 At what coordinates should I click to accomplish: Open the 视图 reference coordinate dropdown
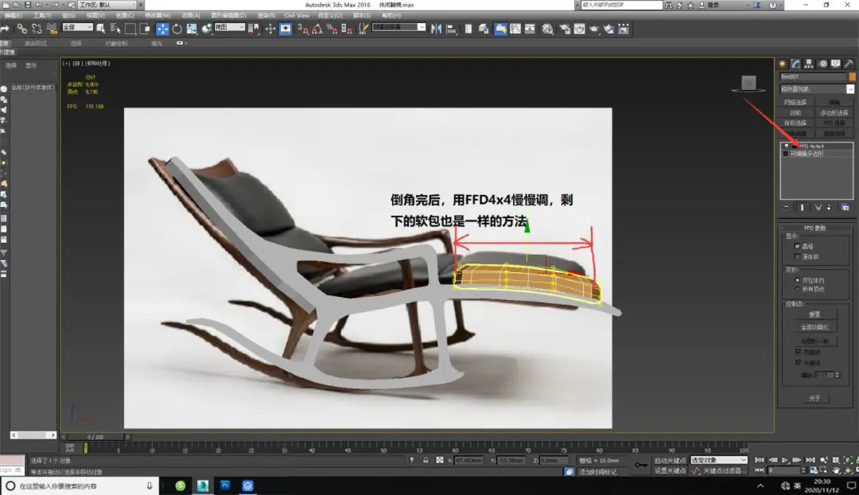click(x=230, y=27)
